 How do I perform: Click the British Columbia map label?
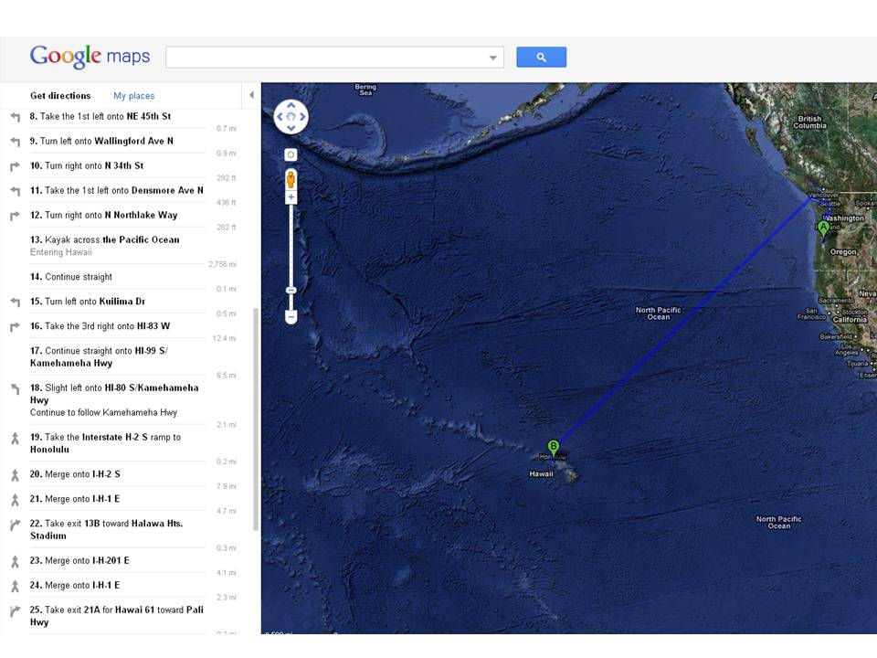pyautogui.click(x=809, y=122)
